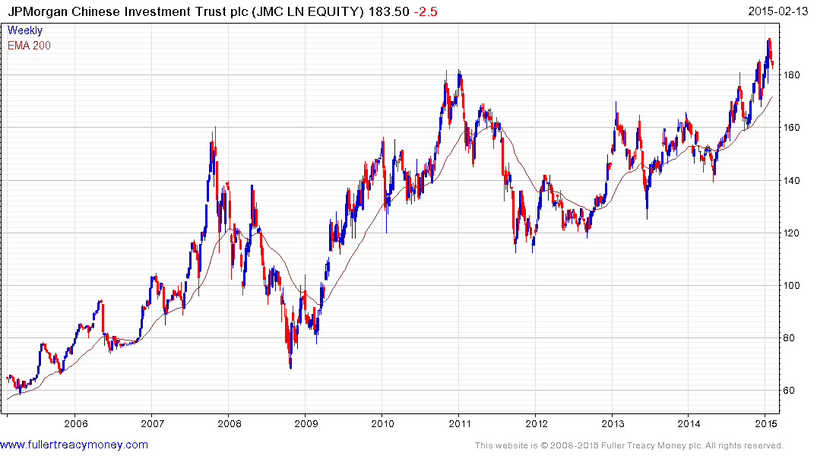
Task: Click the 60 y-axis value
Action: click(789, 391)
